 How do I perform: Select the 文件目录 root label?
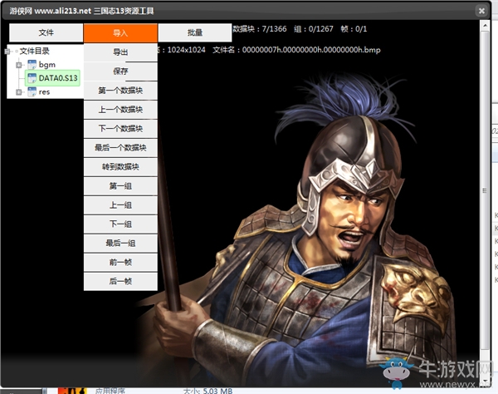coord(34,52)
